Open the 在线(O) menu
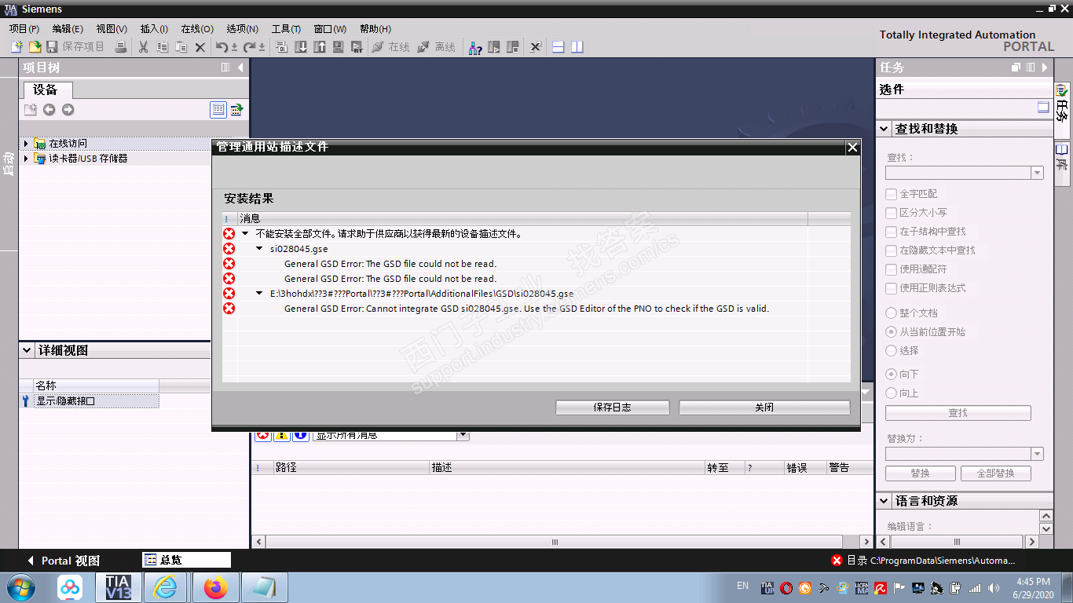The height and width of the screenshot is (603, 1073). [197, 29]
